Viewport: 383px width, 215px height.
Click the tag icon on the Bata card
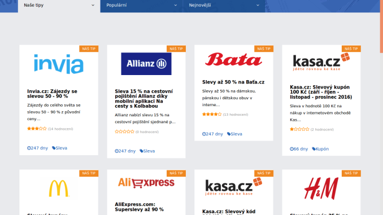tap(229, 134)
